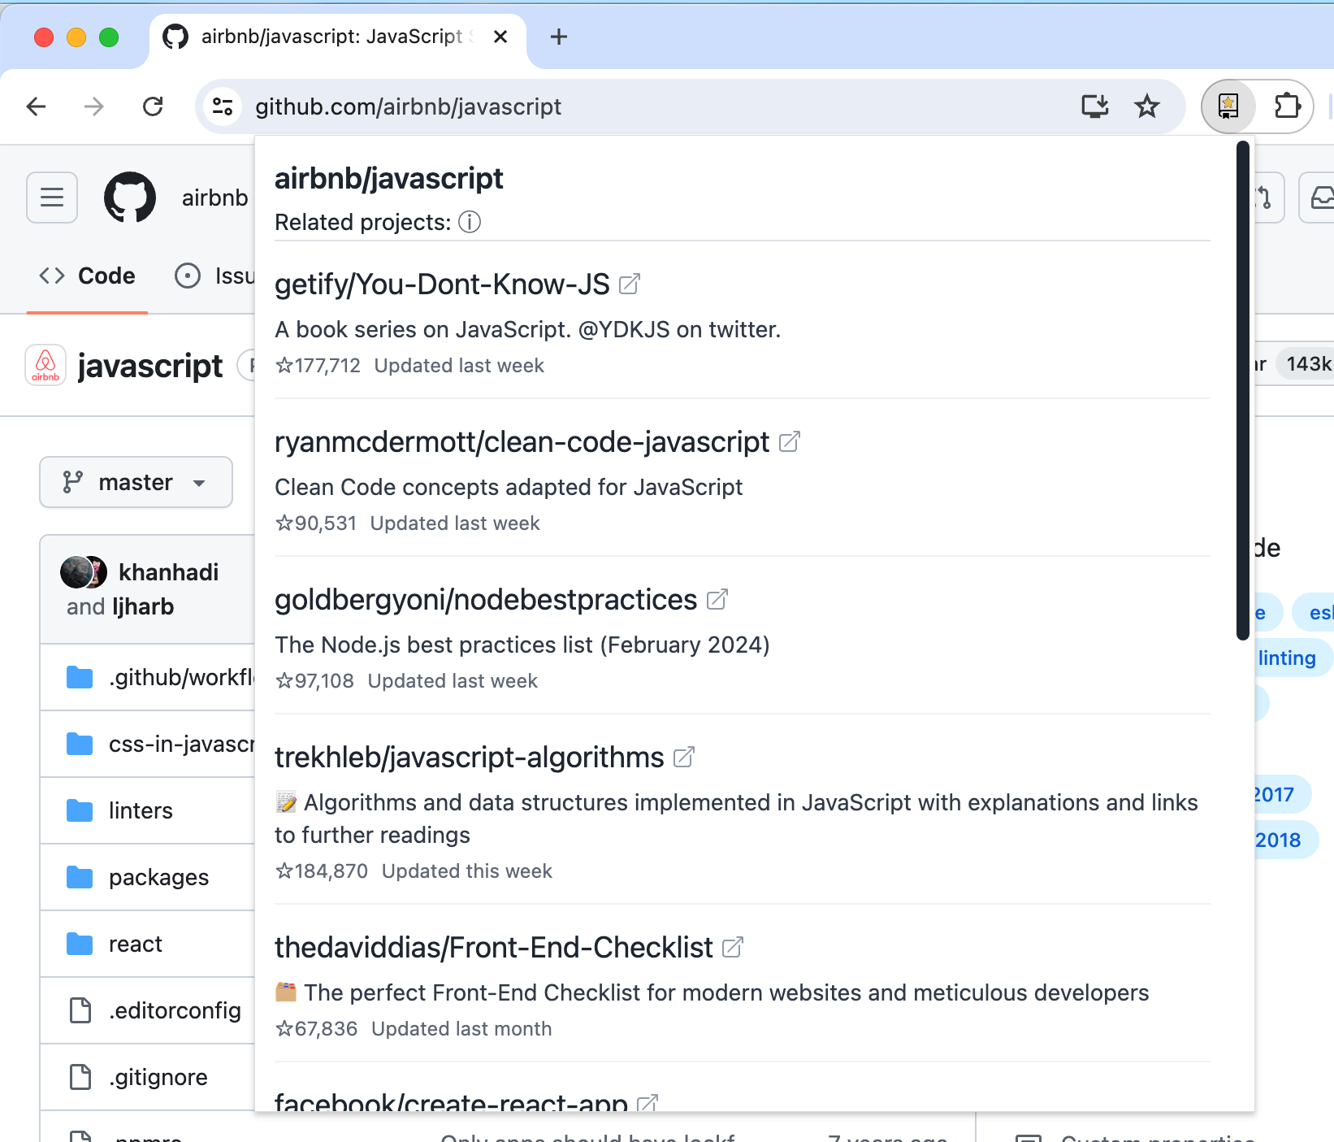Click GitHub Octocat logo home icon
The width and height of the screenshot is (1334, 1142).
point(130,198)
